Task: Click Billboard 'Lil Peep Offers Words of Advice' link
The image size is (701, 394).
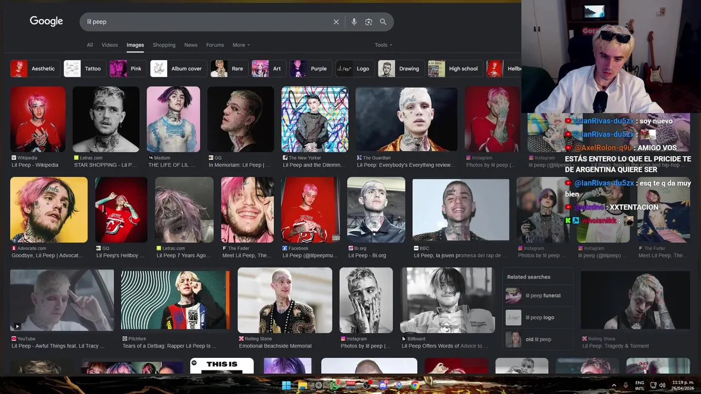Action: click(445, 346)
